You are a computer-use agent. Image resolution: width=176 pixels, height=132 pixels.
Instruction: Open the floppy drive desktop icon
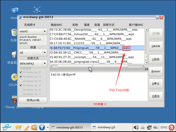click(14, 55)
